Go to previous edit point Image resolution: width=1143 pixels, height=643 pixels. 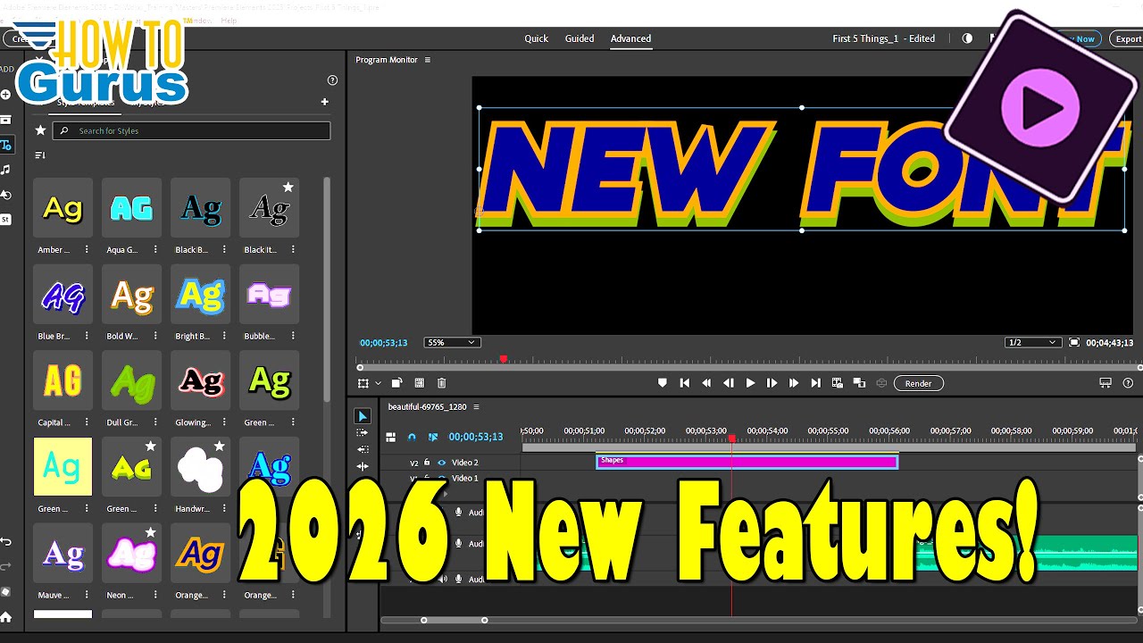pyautogui.click(x=685, y=383)
